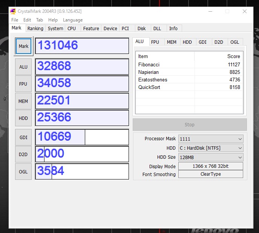Open the HDD Size dropdown
Image resolution: width=259 pixels, height=233 pixels.
click(x=211, y=157)
